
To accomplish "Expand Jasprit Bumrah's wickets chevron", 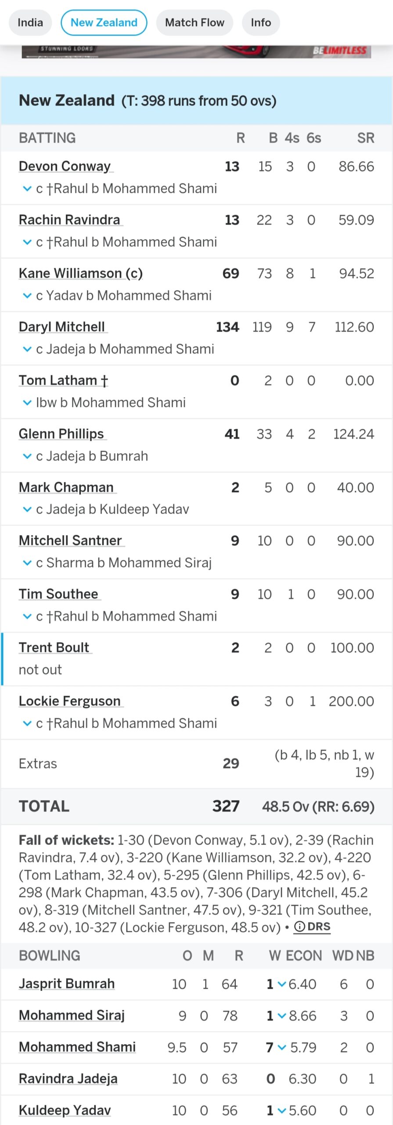I will pos(282,984).
